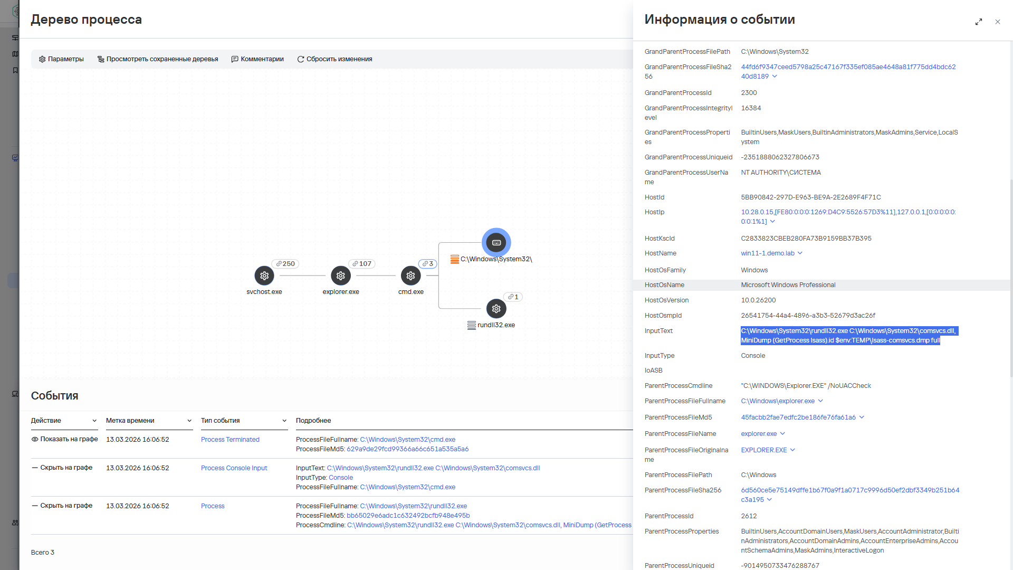Click the cmd.exe process node
The height and width of the screenshot is (570, 1013).
(410, 275)
